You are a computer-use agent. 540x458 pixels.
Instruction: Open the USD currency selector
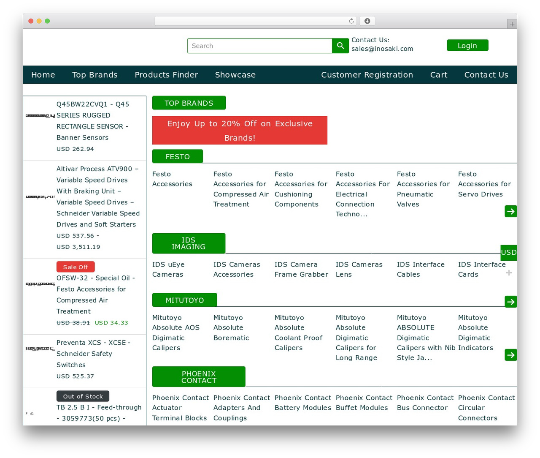pos(509,252)
